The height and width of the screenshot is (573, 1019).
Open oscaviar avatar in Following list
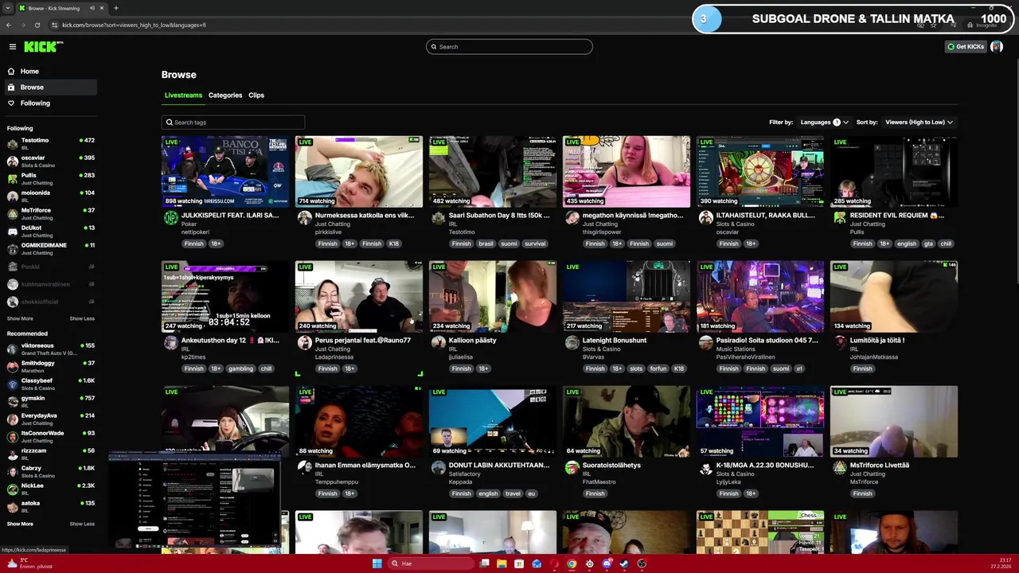point(12,162)
